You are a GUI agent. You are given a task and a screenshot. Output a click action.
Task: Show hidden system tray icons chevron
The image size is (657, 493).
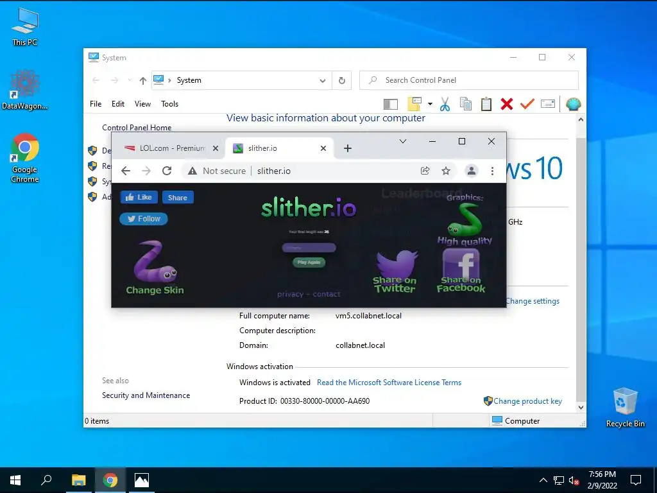[x=543, y=480]
